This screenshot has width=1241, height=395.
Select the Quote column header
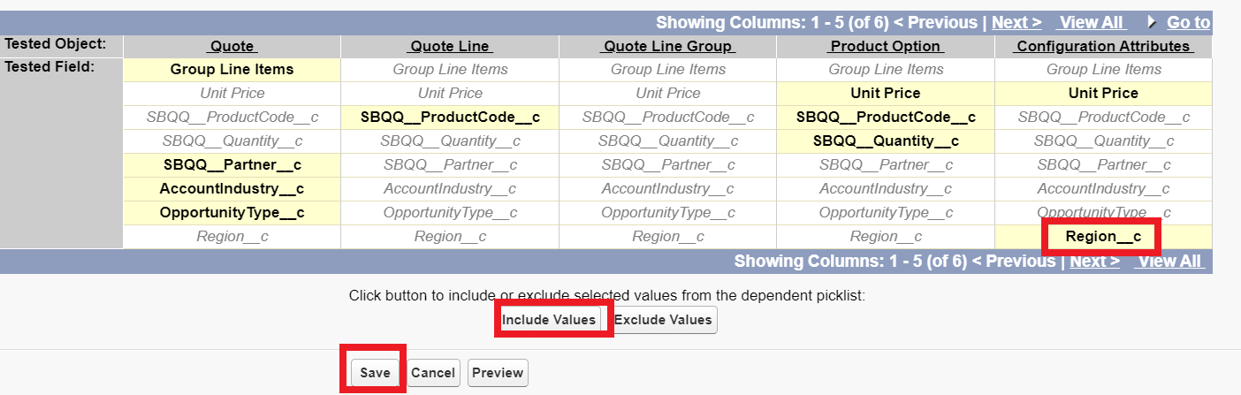pyautogui.click(x=232, y=46)
